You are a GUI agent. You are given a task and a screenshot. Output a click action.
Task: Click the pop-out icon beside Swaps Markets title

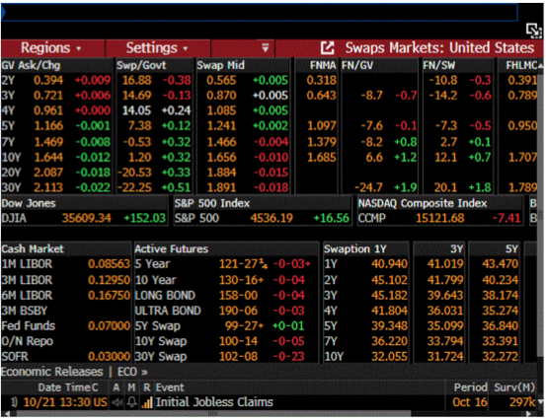tap(327, 48)
